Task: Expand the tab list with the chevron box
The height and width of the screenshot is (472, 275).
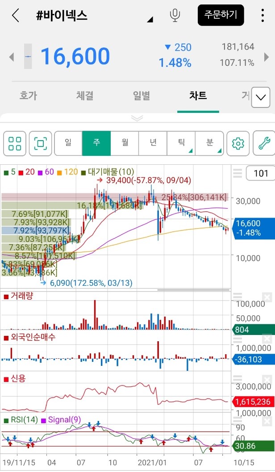Action: tap(261, 97)
